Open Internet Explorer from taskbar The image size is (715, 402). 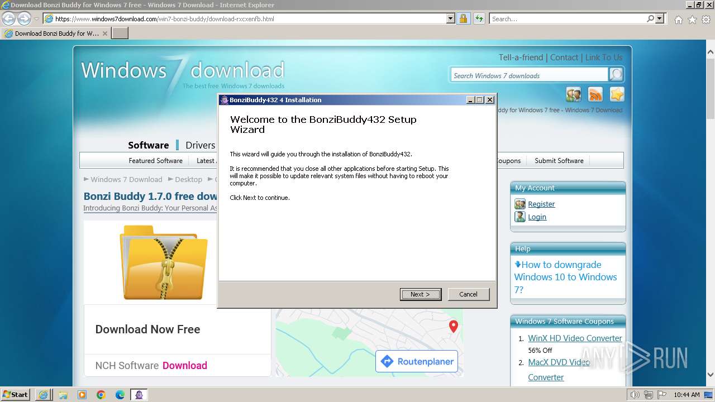44,395
